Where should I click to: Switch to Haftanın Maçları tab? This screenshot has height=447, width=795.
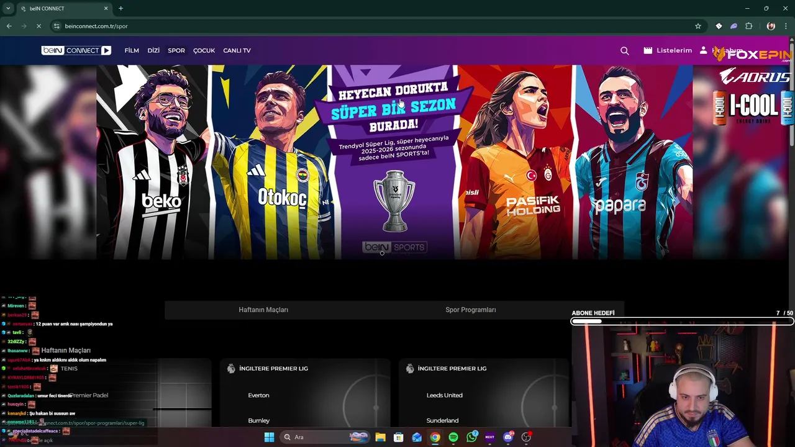[x=263, y=310]
